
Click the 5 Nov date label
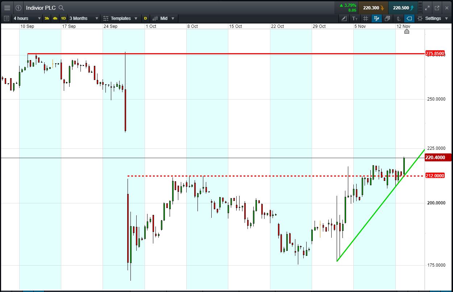[360, 26]
